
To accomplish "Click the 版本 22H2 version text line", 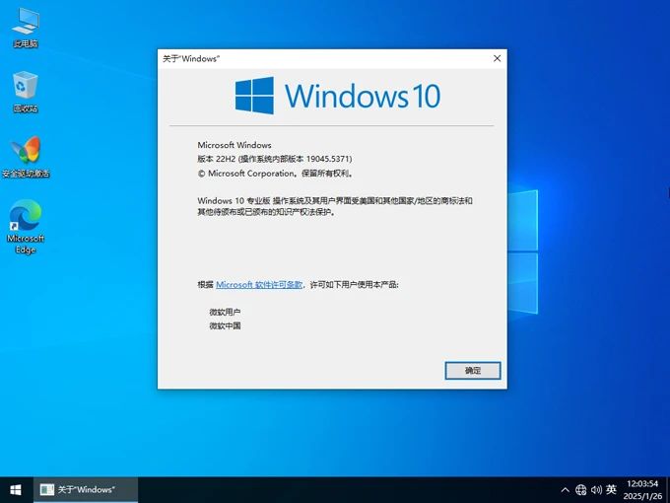I will pyautogui.click(x=275, y=159).
